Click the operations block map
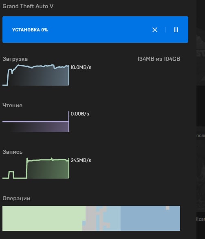 (91, 218)
